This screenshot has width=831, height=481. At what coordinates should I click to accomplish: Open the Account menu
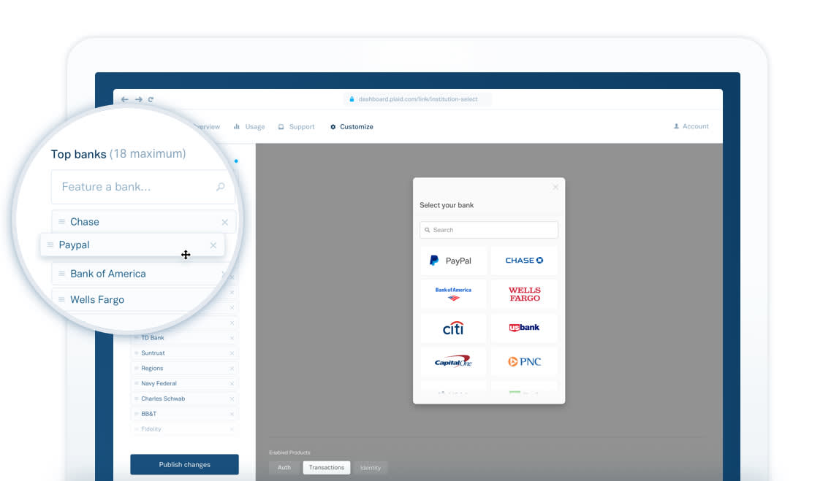pos(691,126)
